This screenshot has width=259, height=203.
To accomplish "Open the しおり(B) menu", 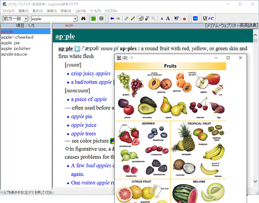I will coord(81,11).
